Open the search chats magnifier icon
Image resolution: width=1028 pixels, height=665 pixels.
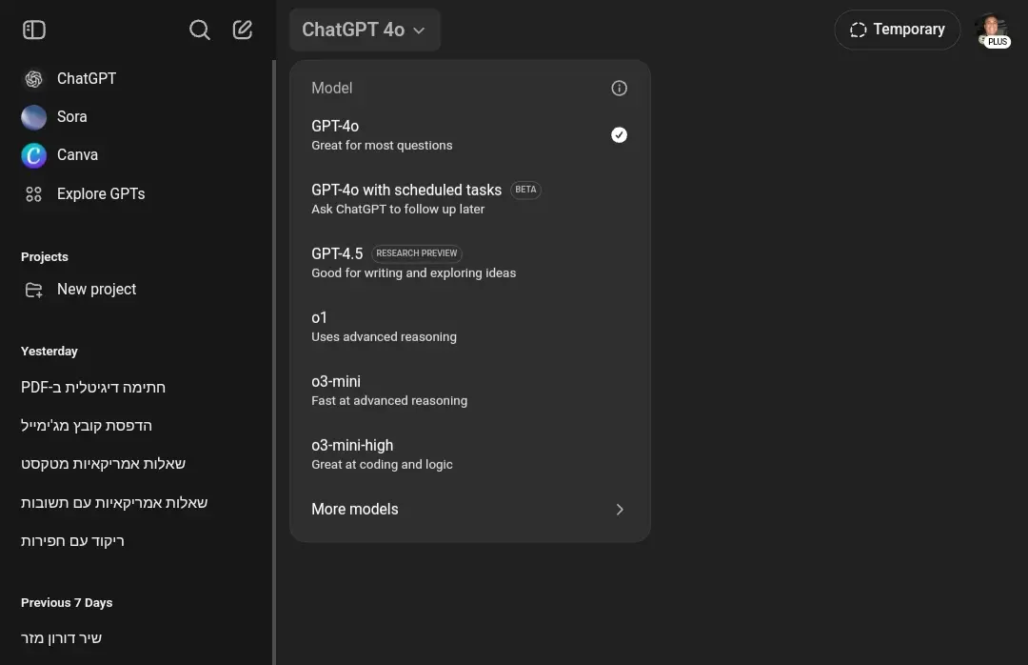coord(199,30)
